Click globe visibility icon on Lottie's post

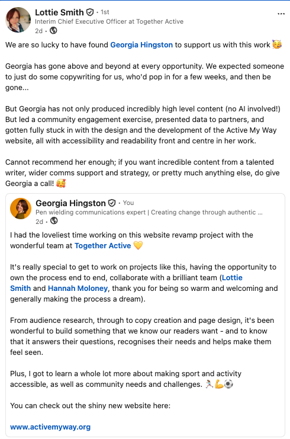coord(53,31)
